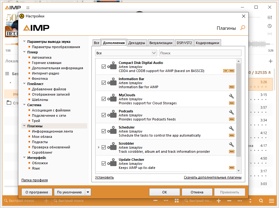The width and height of the screenshot is (279, 208).
Task: Open the 'Папка профиля' link
Action: (34, 180)
